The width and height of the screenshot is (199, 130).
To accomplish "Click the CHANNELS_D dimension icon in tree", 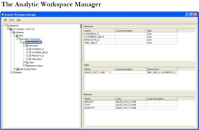I will [30, 49].
